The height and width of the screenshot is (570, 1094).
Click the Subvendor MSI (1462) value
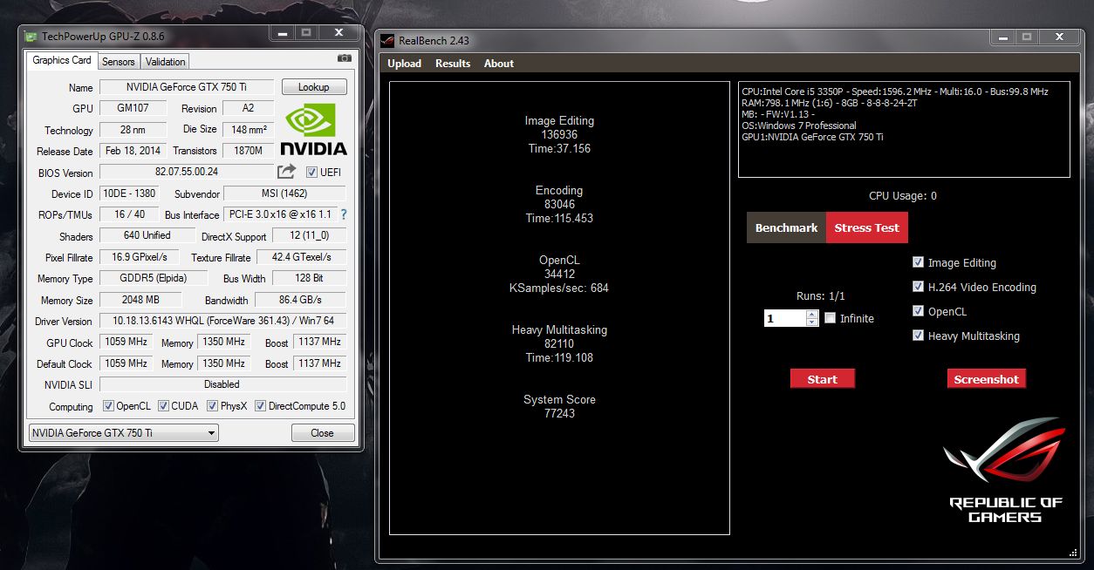tap(285, 193)
